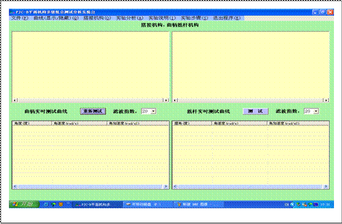
Task: Click the right arrow of the rocker curve scrollbar
Action: [x=326, y=101]
